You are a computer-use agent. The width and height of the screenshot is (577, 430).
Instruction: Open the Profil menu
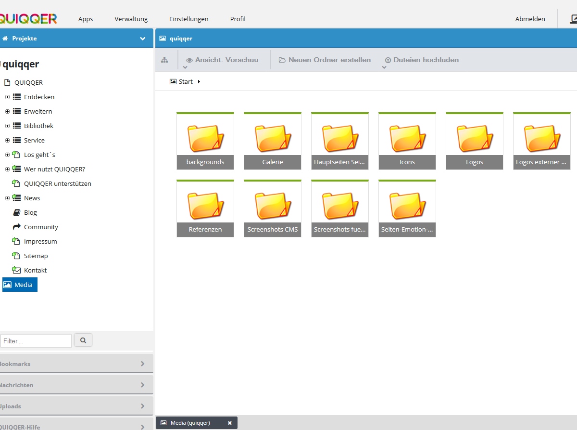point(238,19)
